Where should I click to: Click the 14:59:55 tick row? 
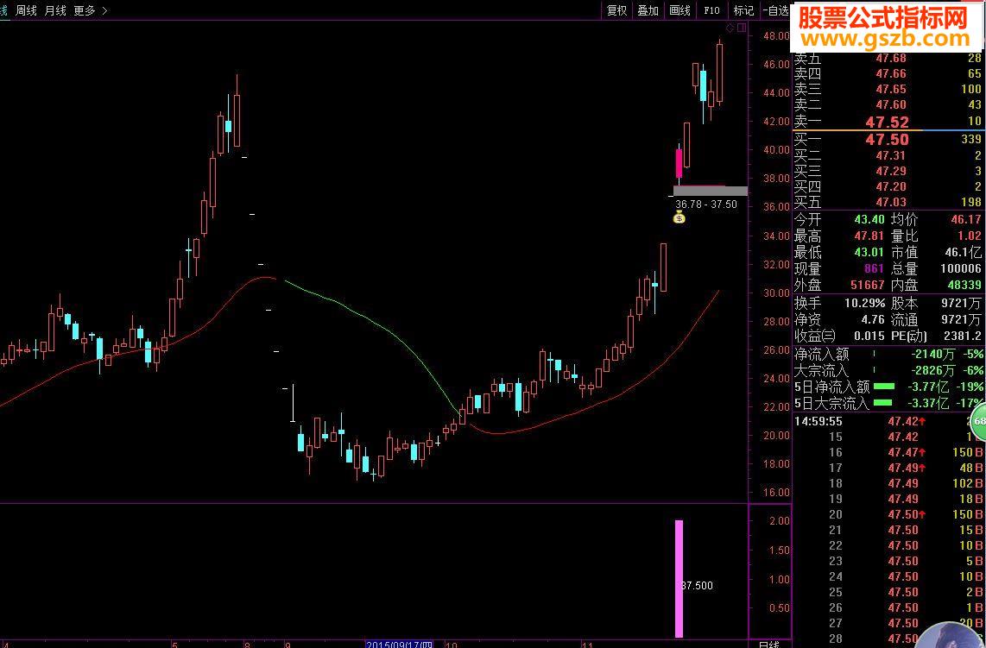coord(888,421)
